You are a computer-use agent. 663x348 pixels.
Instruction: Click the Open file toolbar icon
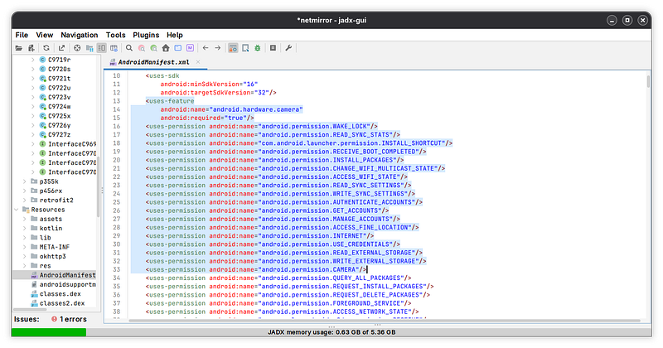18,48
